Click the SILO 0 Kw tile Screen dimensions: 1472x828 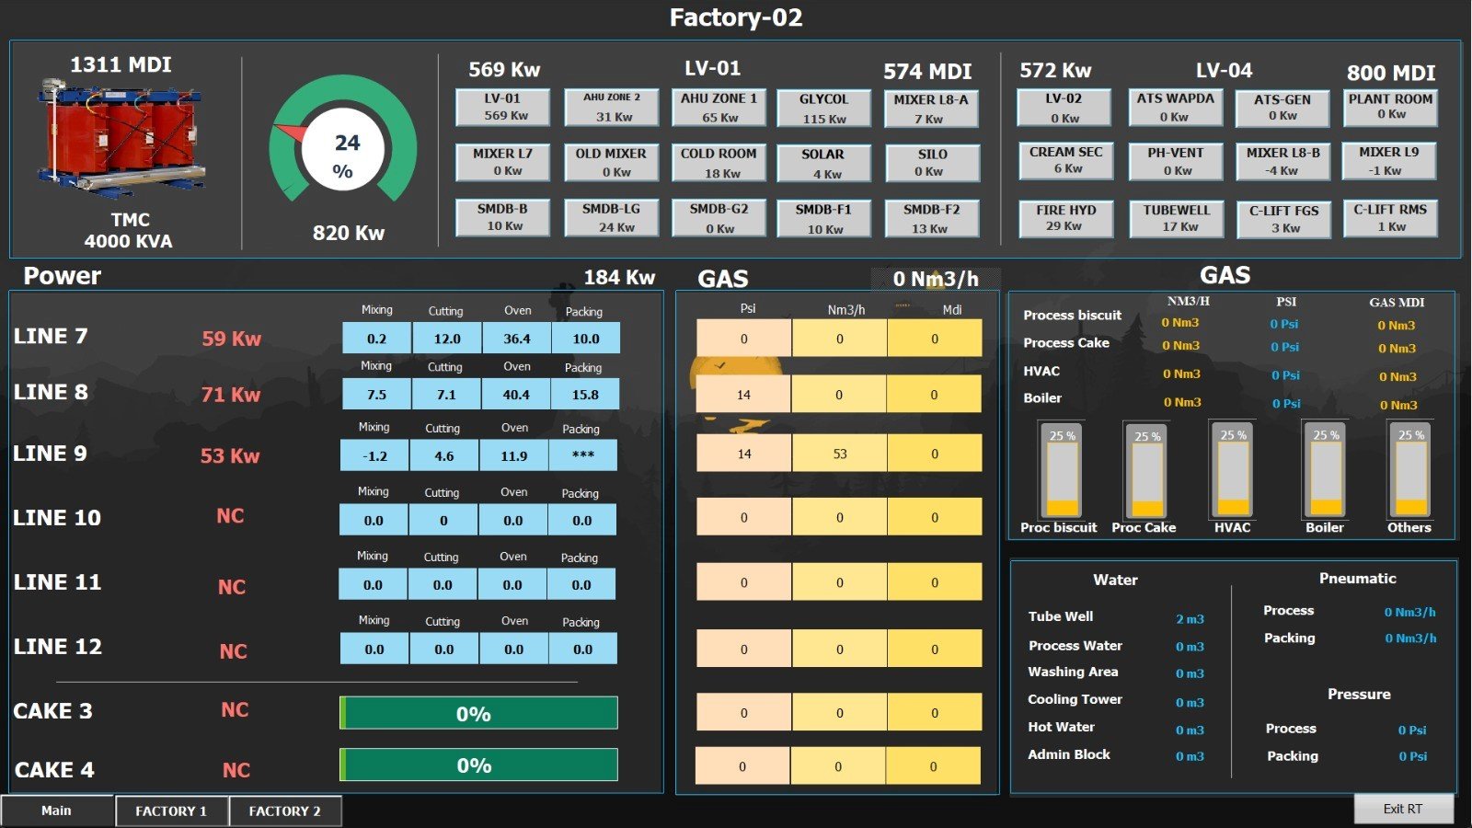(932, 163)
